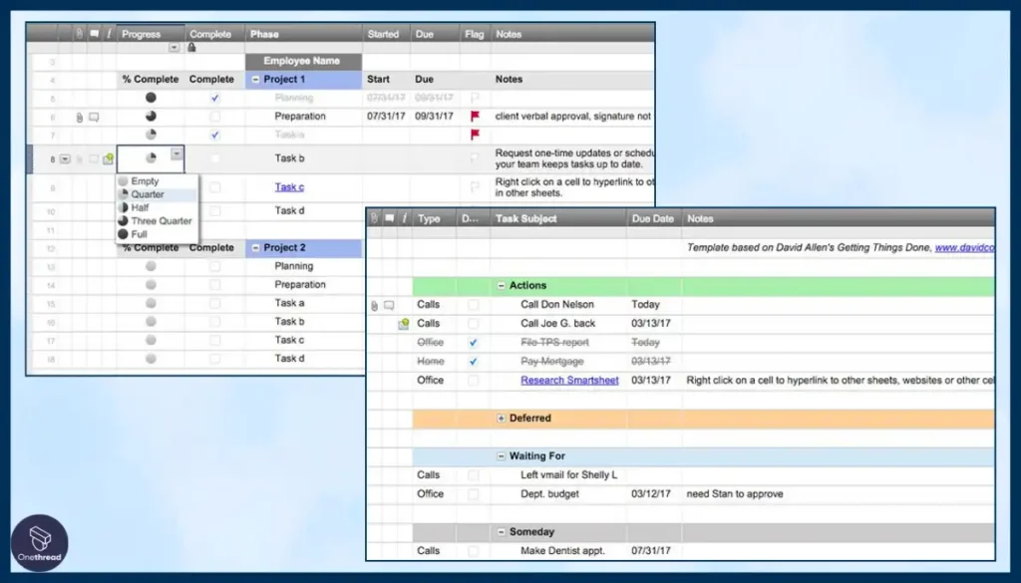Viewport: 1021px width, 583px height.
Task: Collapse the Project 2 section
Action: point(256,248)
